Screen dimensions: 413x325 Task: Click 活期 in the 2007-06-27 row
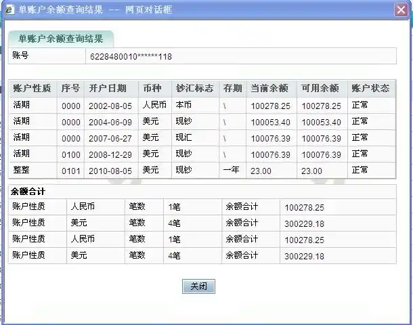(x=22, y=137)
